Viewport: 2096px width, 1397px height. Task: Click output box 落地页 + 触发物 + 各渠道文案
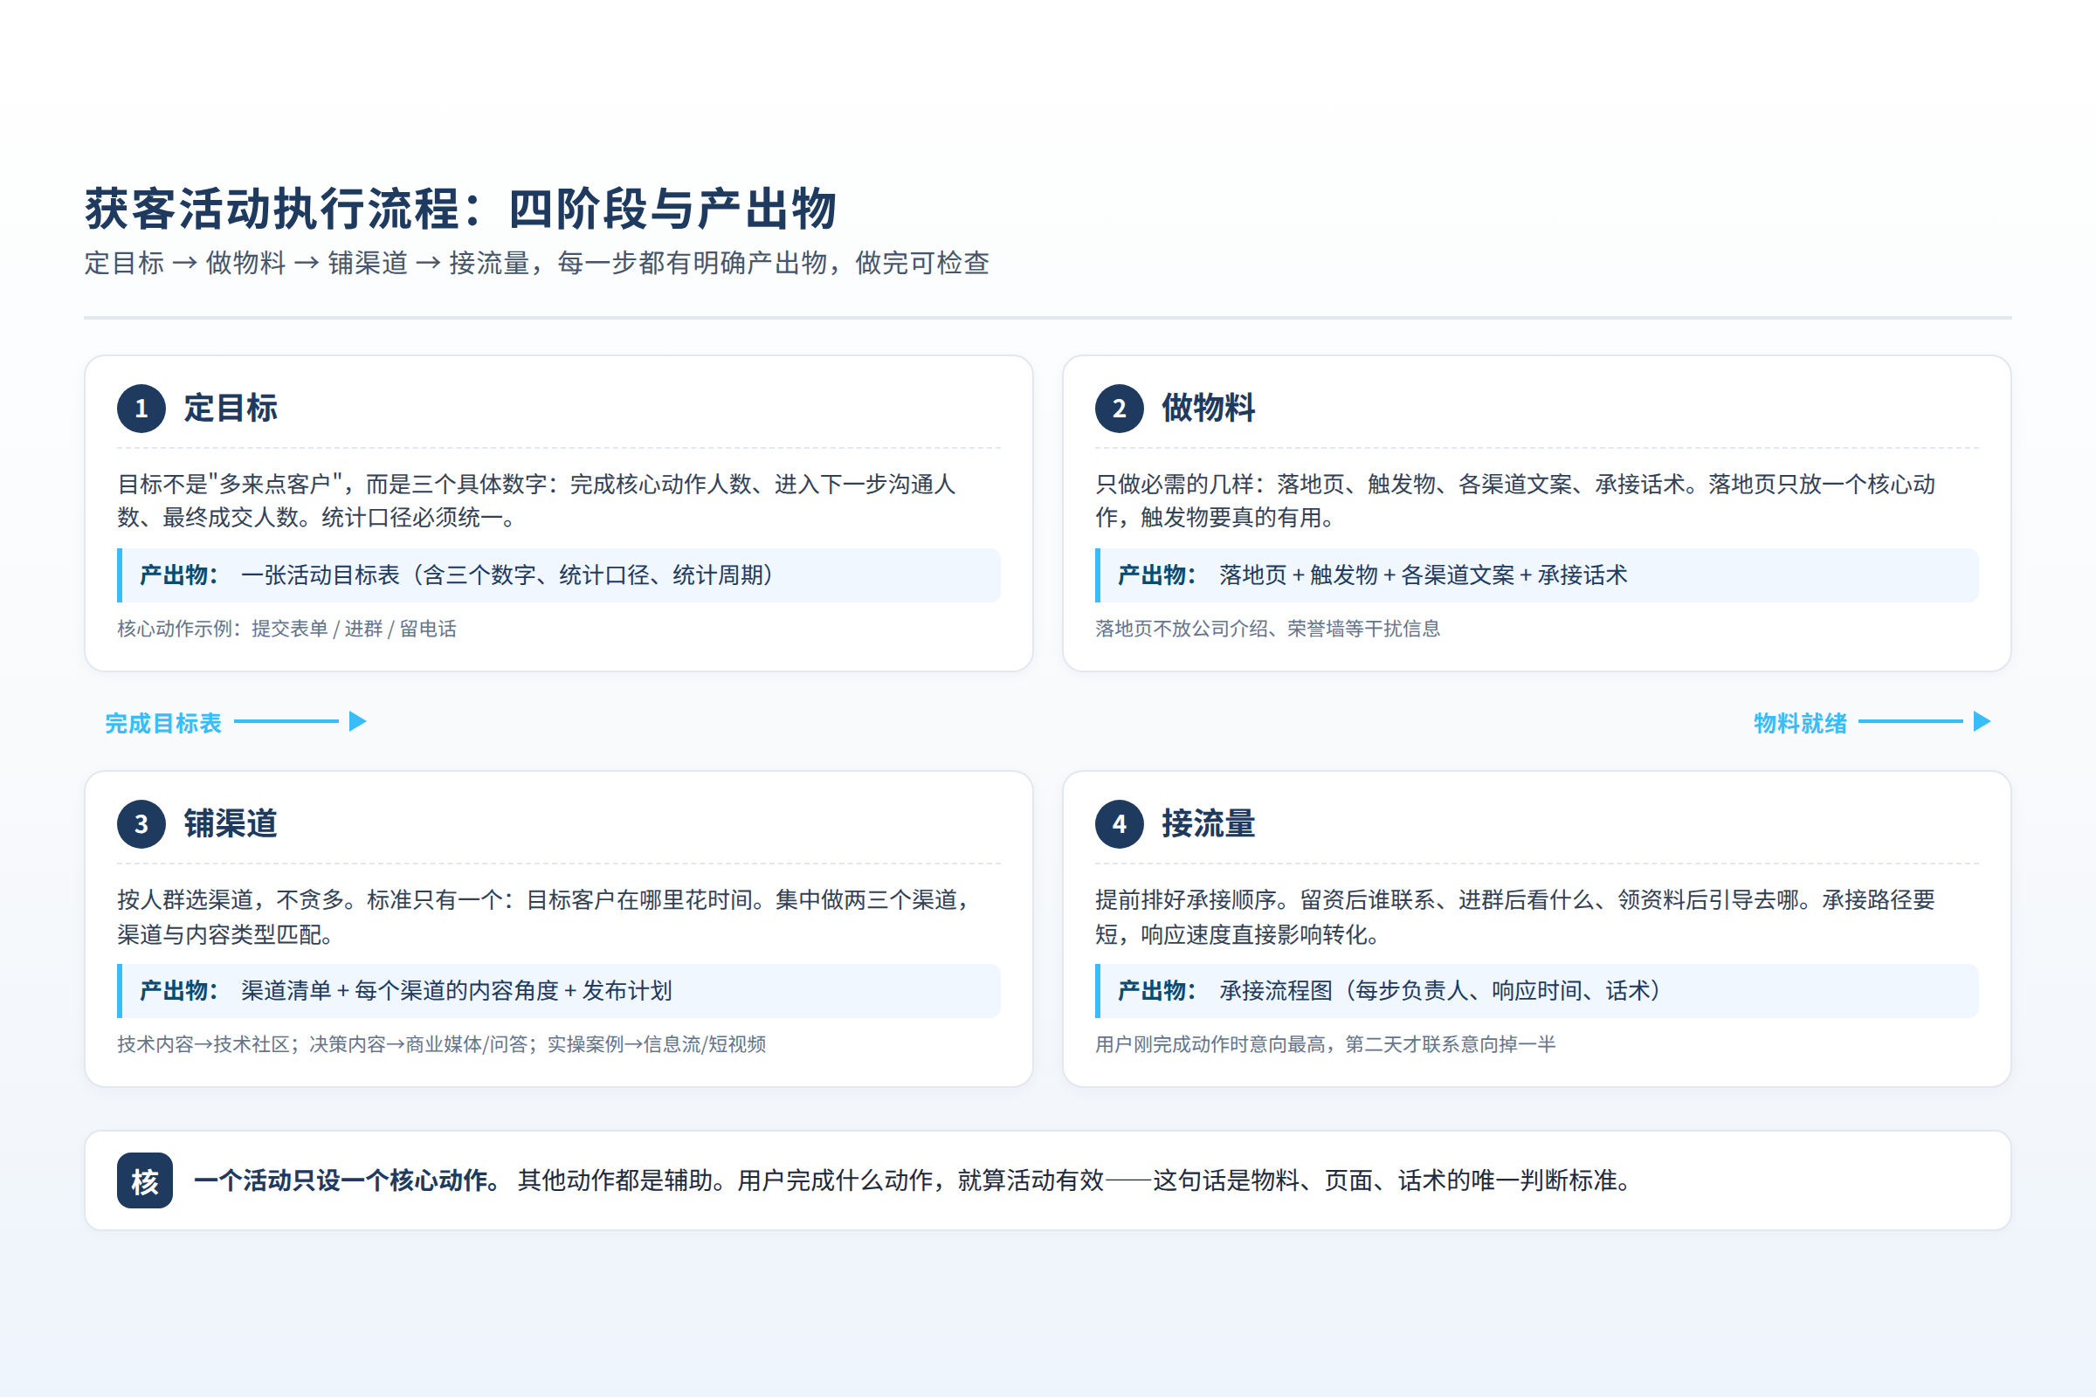pyautogui.click(x=1536, y=575)
